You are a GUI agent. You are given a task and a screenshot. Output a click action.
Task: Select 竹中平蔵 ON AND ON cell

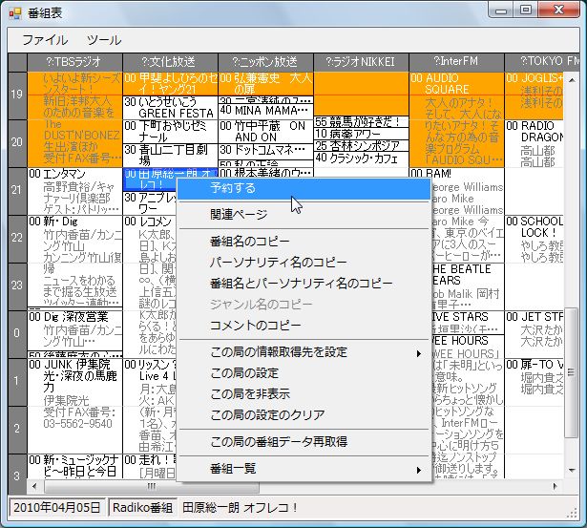coord(265,132)
